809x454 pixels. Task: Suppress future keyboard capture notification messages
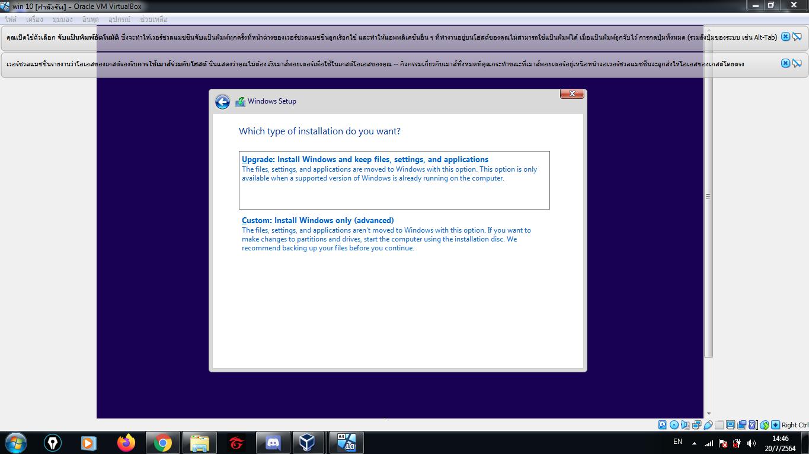[x=797, y=37]
